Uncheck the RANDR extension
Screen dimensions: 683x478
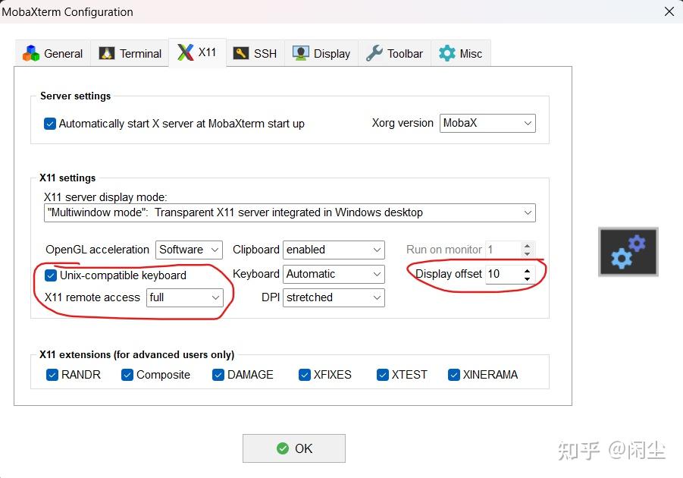click(52, 375)
